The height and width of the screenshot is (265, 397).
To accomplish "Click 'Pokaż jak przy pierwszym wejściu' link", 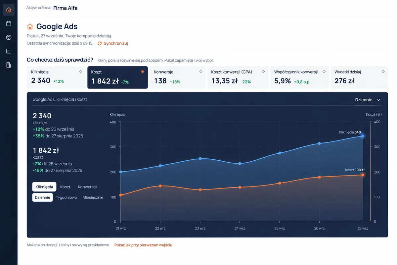I will pyautogui.click(x=143, y=245).
